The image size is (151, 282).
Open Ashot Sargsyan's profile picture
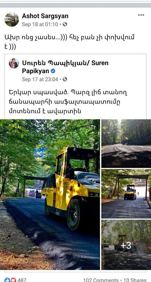click(12, 19)
